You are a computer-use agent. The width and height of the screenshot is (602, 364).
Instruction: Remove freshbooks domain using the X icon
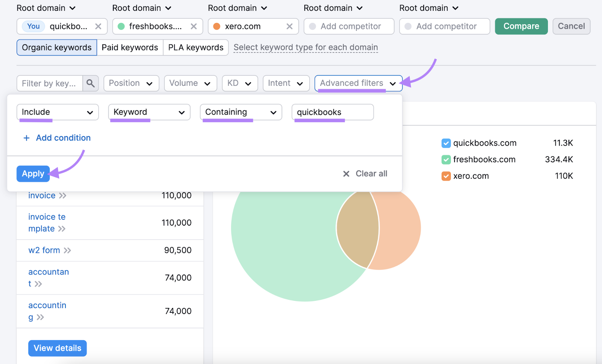click(x=194, y=26)
